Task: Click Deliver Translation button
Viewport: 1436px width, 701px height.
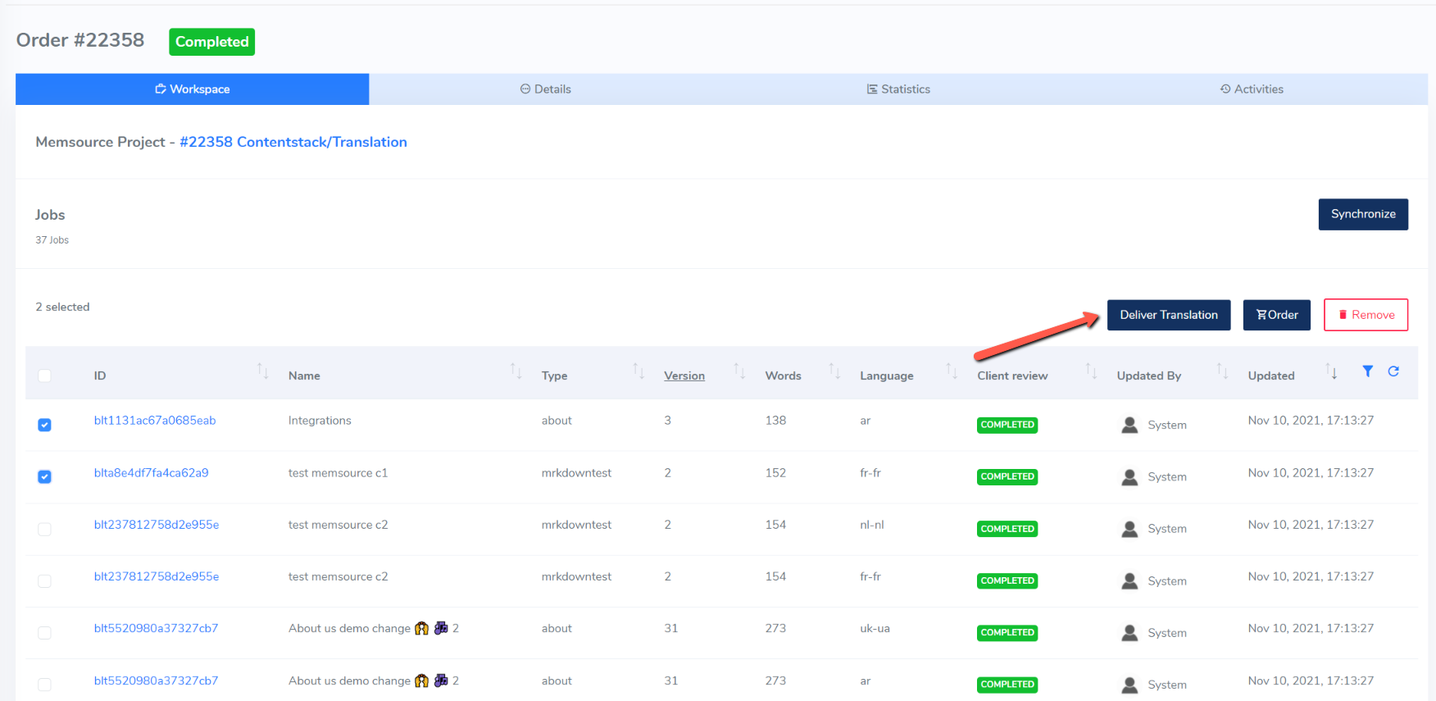Action: (x=1169, y=315)
